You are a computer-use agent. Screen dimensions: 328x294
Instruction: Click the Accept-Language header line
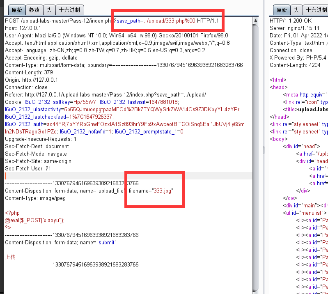pyautogui.click(x=105, y=50)
